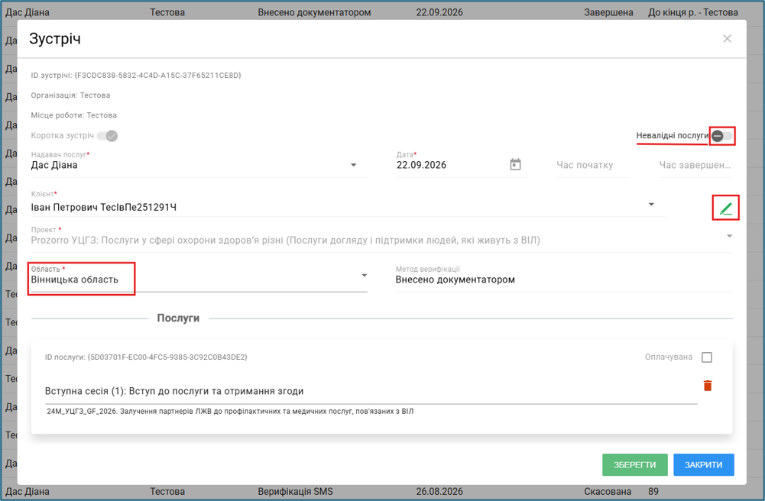Click the Завершена status in background table
The image size is (765, 501).
[x=608, y=12]
